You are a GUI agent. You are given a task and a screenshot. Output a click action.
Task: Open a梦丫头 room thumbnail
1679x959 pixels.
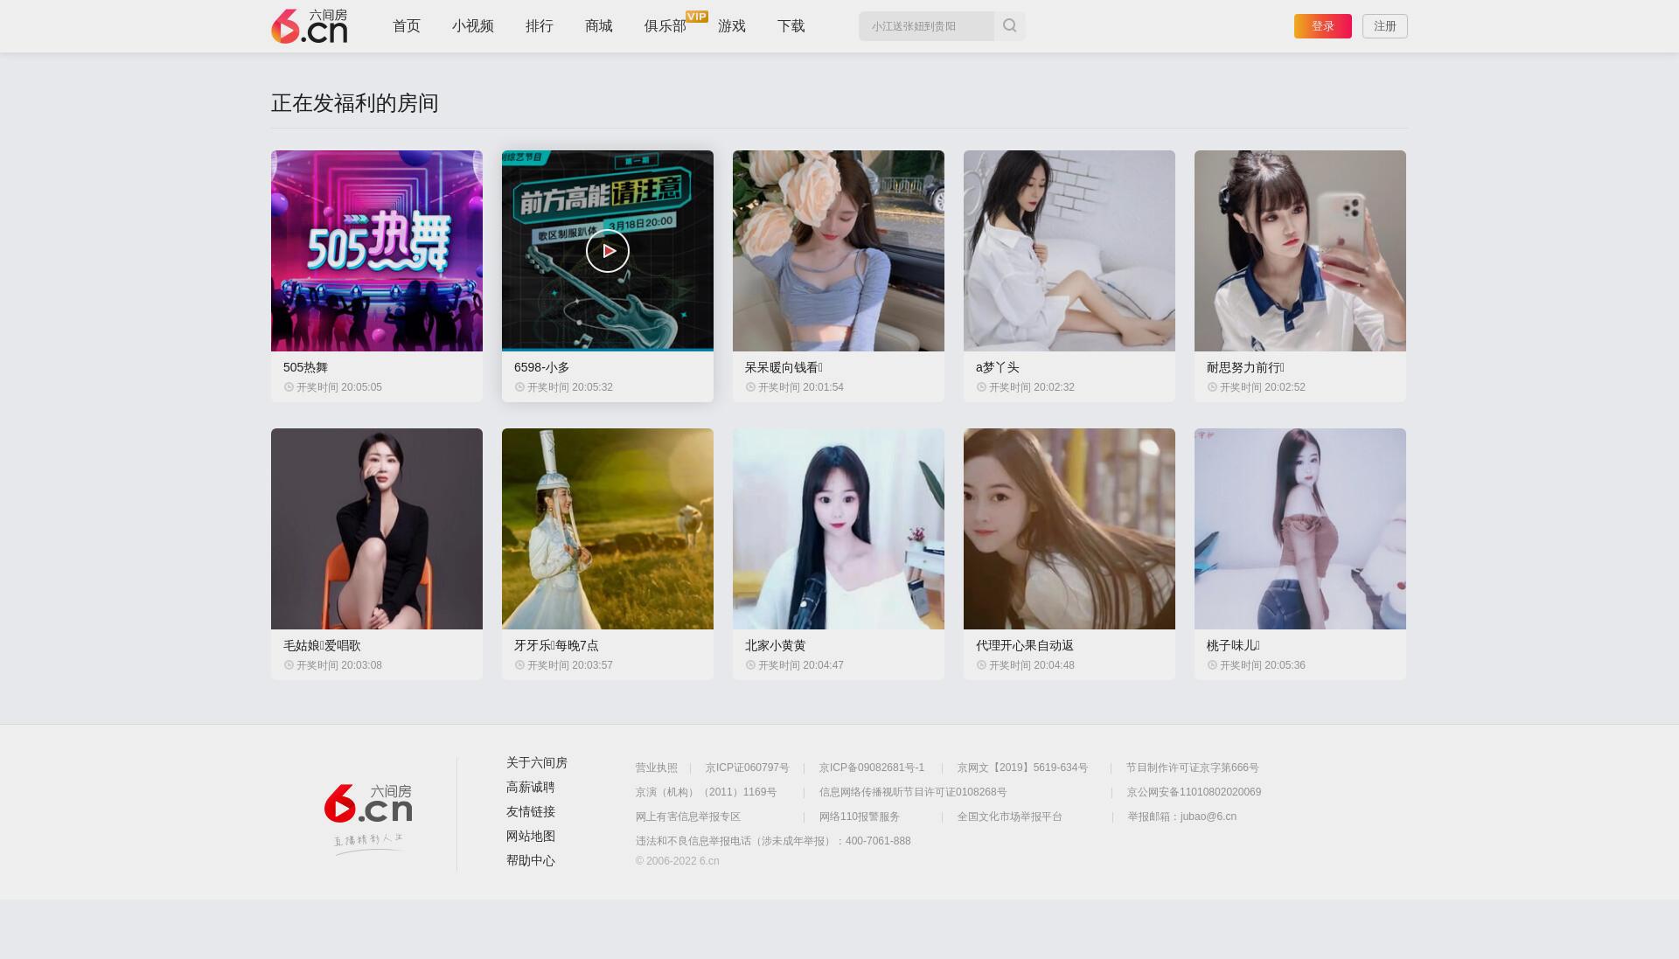[x=1069, y=251]
